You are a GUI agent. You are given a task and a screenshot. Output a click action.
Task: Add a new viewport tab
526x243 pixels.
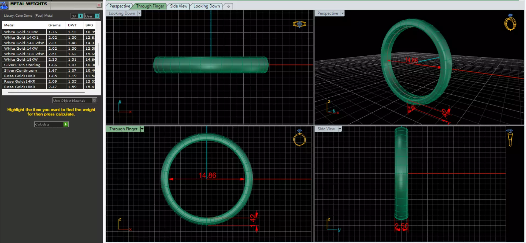coord(228,6)
